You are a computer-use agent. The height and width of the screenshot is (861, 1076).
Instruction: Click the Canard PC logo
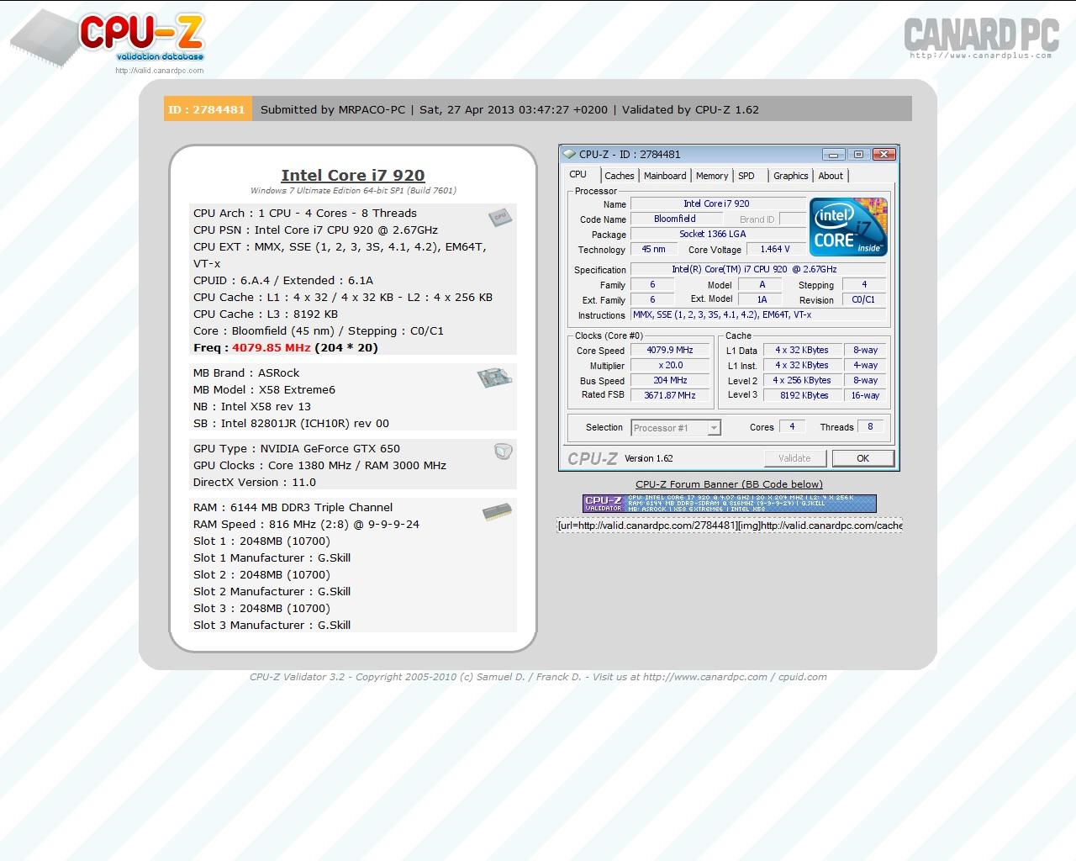click(x=981, y=38)
